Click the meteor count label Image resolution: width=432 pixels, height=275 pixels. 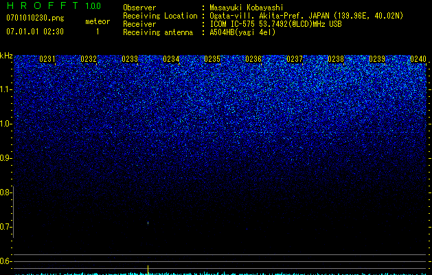coord(98,21)
